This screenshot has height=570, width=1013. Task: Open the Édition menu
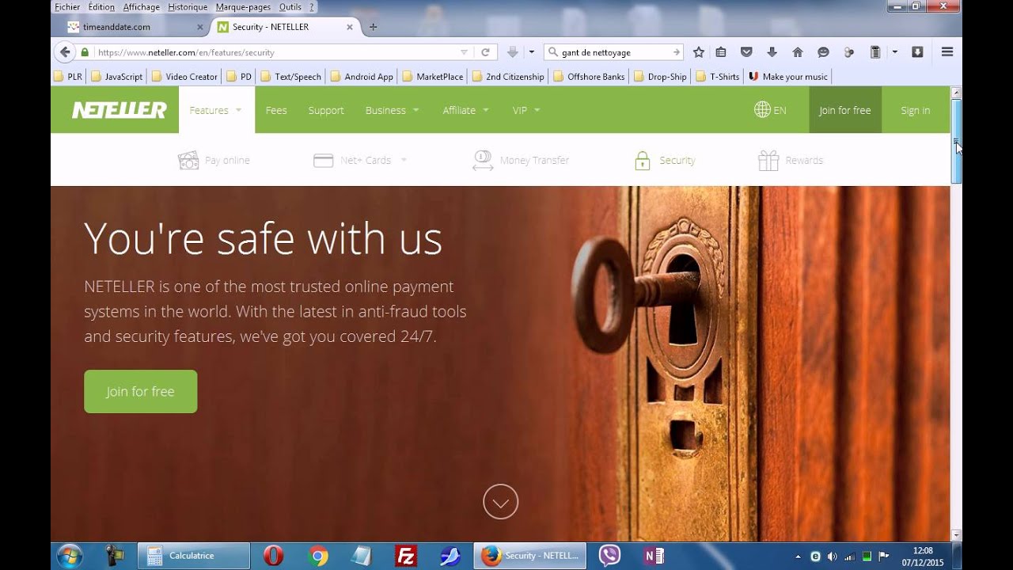[101, 7]
